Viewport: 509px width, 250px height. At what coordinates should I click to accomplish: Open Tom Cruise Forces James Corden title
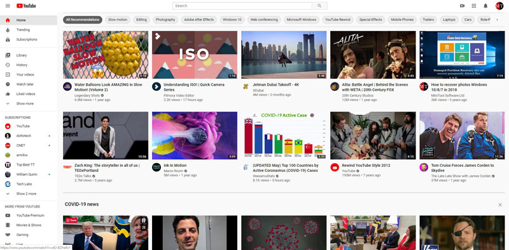tap(463, 168)
